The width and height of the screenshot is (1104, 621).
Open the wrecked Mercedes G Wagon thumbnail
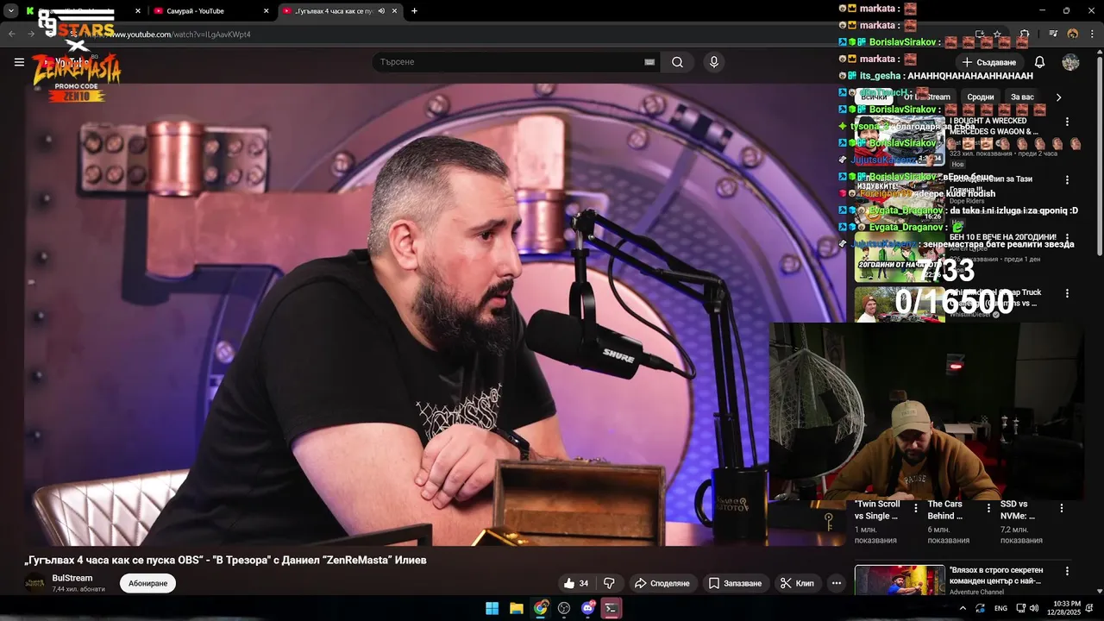900,141
